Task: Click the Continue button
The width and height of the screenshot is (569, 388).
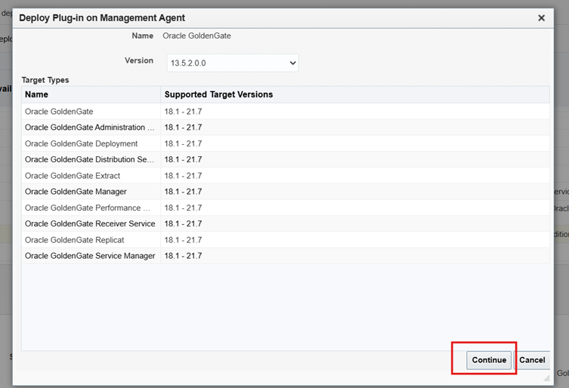Action: point(489,360)
